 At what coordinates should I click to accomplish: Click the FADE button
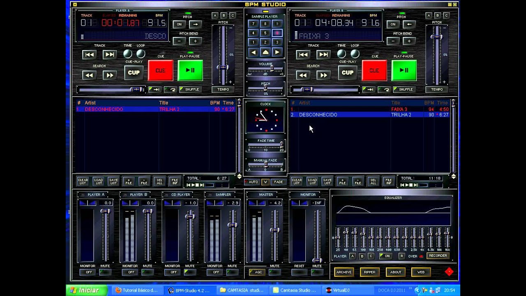tap(279, 182)
